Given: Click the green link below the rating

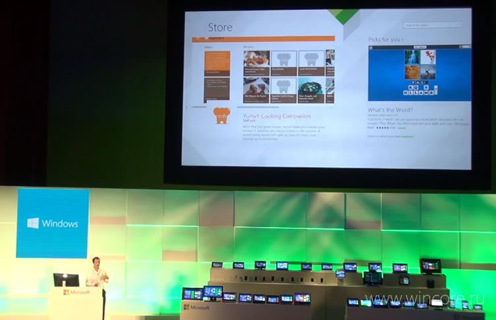Looking at the screenshot, I should pyautogui.click(x=404, y=136).
